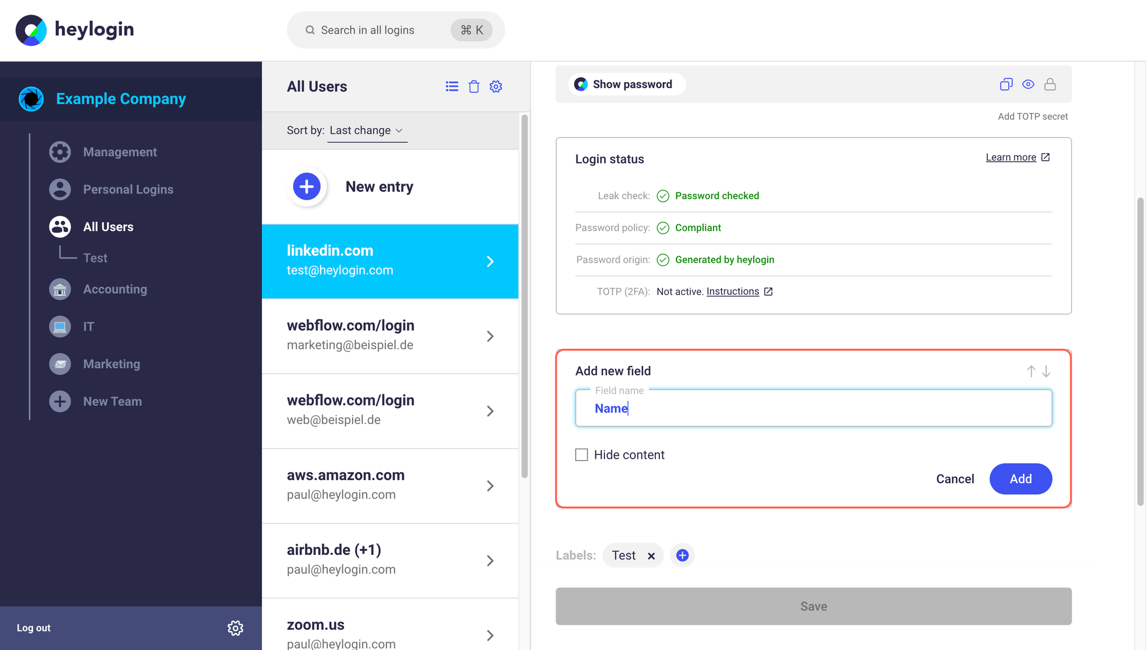Expand the linkedin.com entry chevron
1146x650 pixels.
490,262
